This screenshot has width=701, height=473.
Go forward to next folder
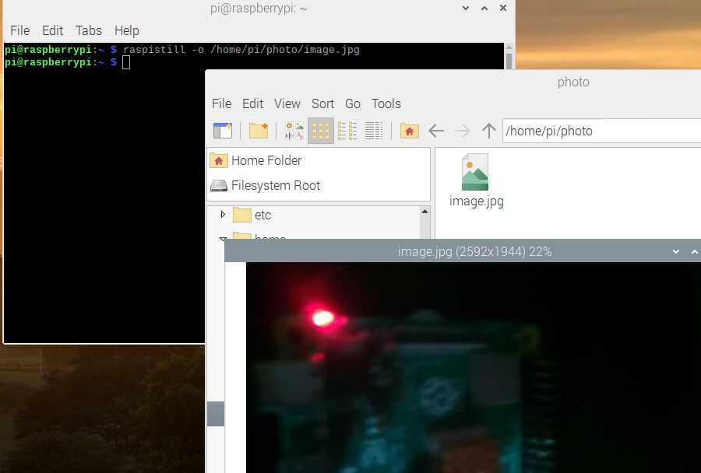pos(462,131)
